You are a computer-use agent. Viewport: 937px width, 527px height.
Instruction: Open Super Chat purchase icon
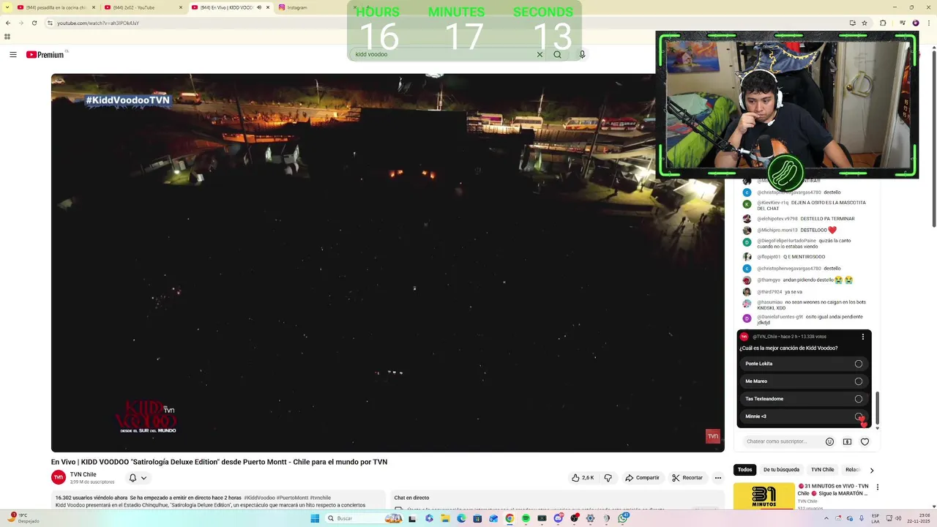click(847, 441)
